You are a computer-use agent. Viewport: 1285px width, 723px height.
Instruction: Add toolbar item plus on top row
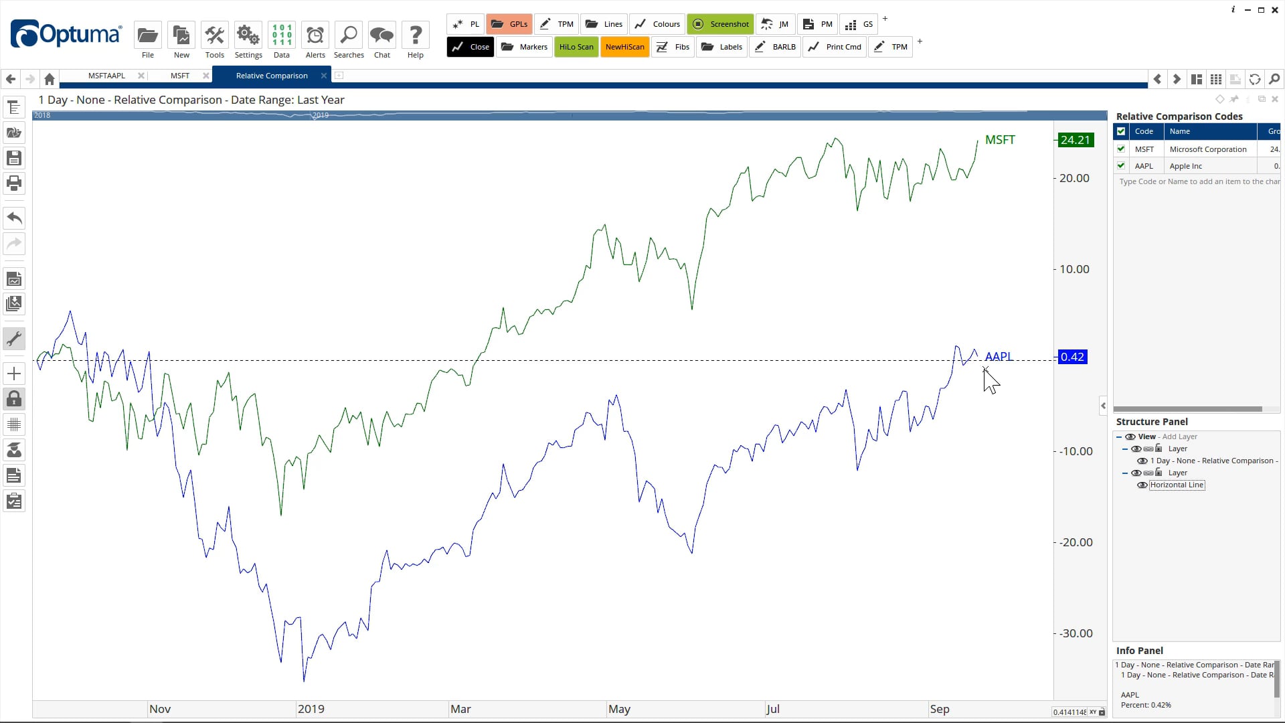885,19
